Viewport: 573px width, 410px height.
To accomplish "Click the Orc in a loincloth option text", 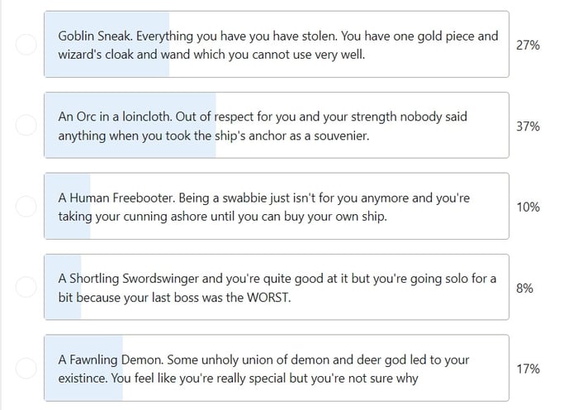I will point(263,126).
